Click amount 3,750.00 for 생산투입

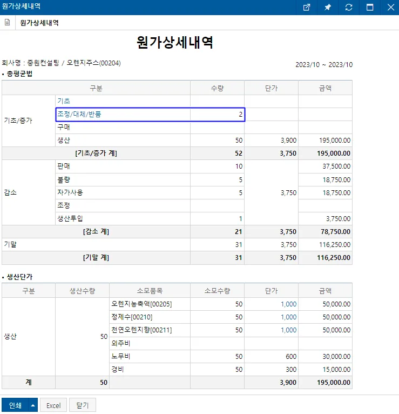point(338,218)
